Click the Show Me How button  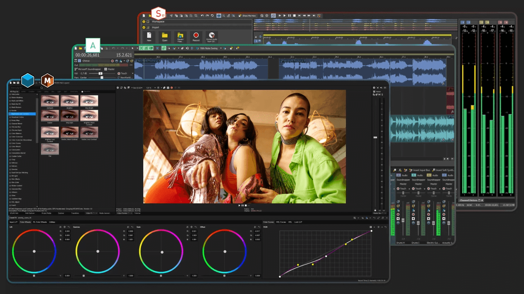pyautogui.click(x=249, y=16)
